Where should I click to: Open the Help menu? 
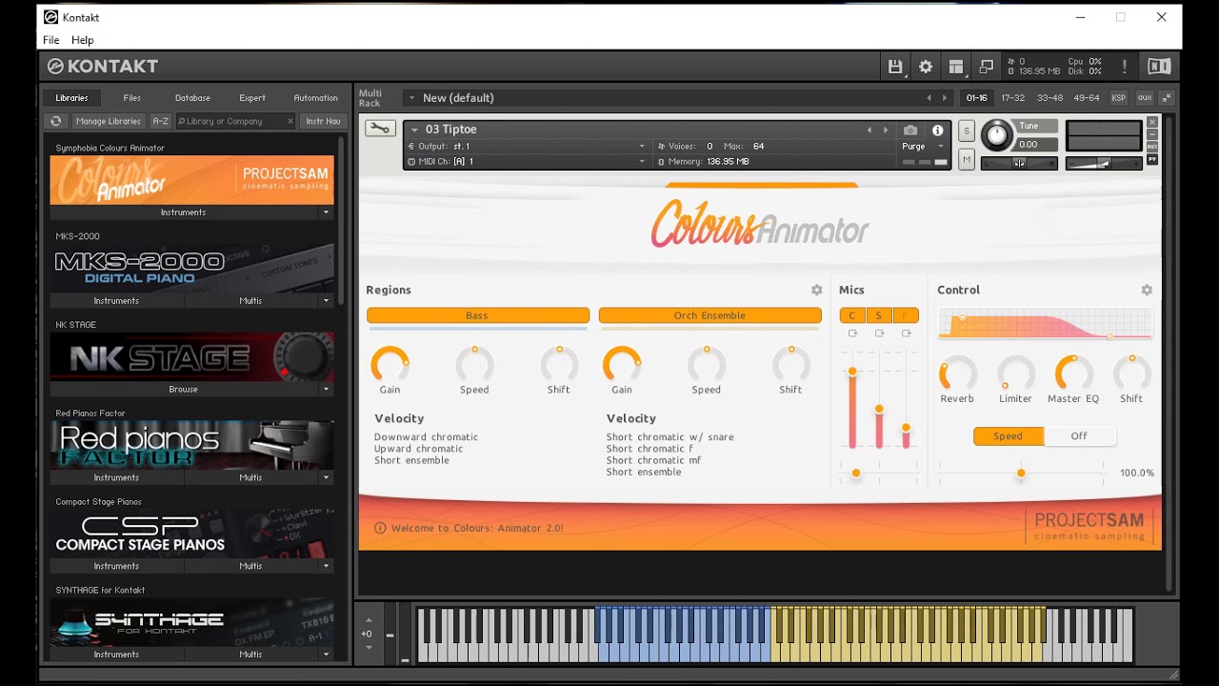point(83,40)
